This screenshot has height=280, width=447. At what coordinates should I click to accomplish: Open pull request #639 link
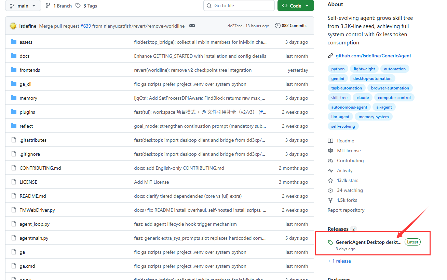pos(85,26)
